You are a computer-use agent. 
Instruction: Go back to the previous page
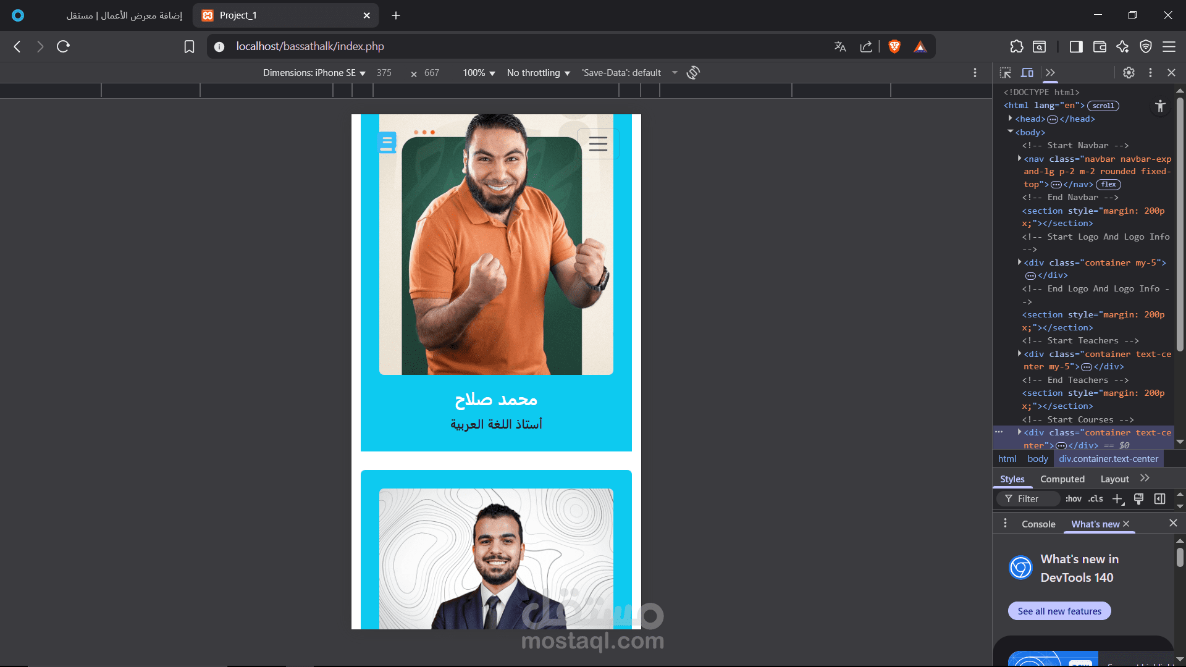coord(17,46)
